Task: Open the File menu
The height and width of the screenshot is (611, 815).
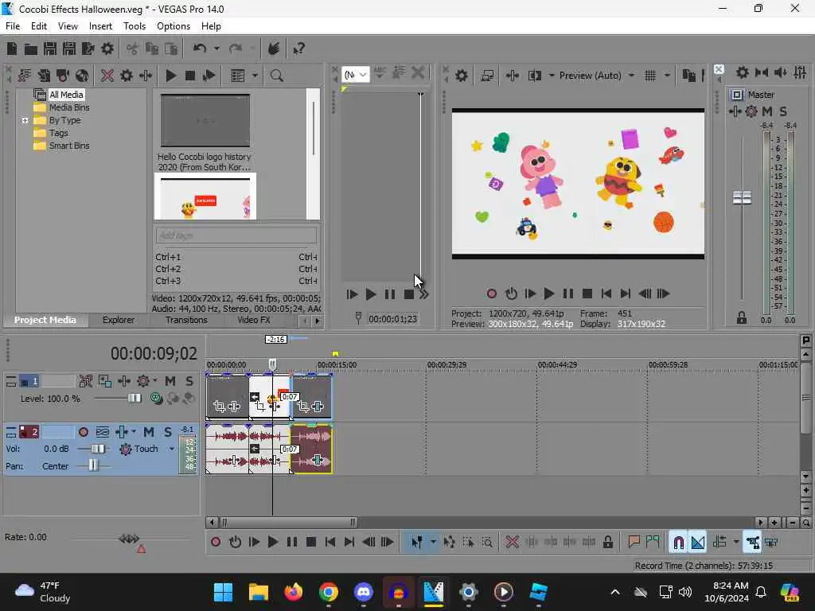Action: [13, 26]
